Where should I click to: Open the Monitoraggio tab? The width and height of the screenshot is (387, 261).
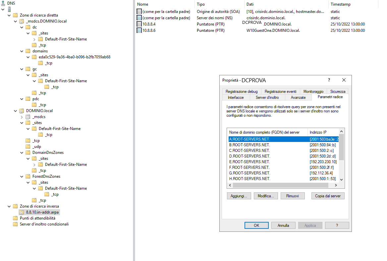[313, 91]
